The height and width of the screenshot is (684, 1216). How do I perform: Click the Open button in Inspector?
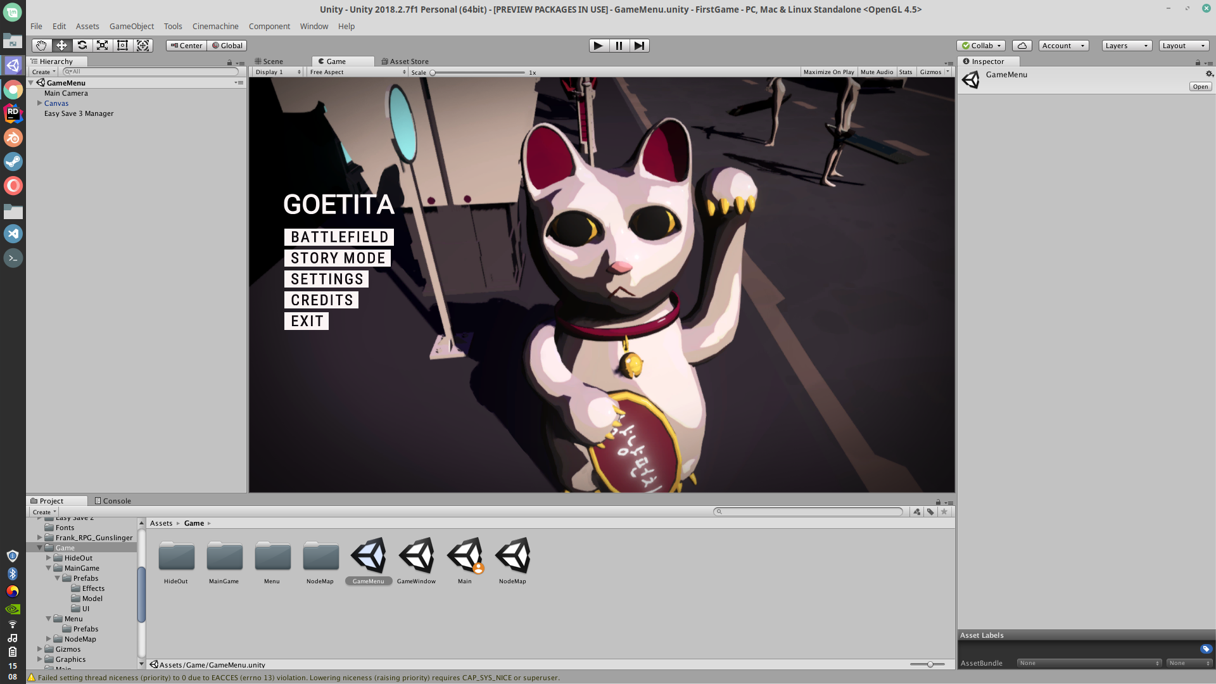tap(1200, 87)
